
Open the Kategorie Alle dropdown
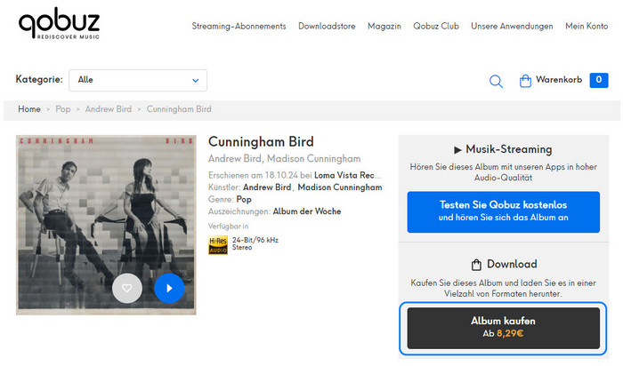138,80
